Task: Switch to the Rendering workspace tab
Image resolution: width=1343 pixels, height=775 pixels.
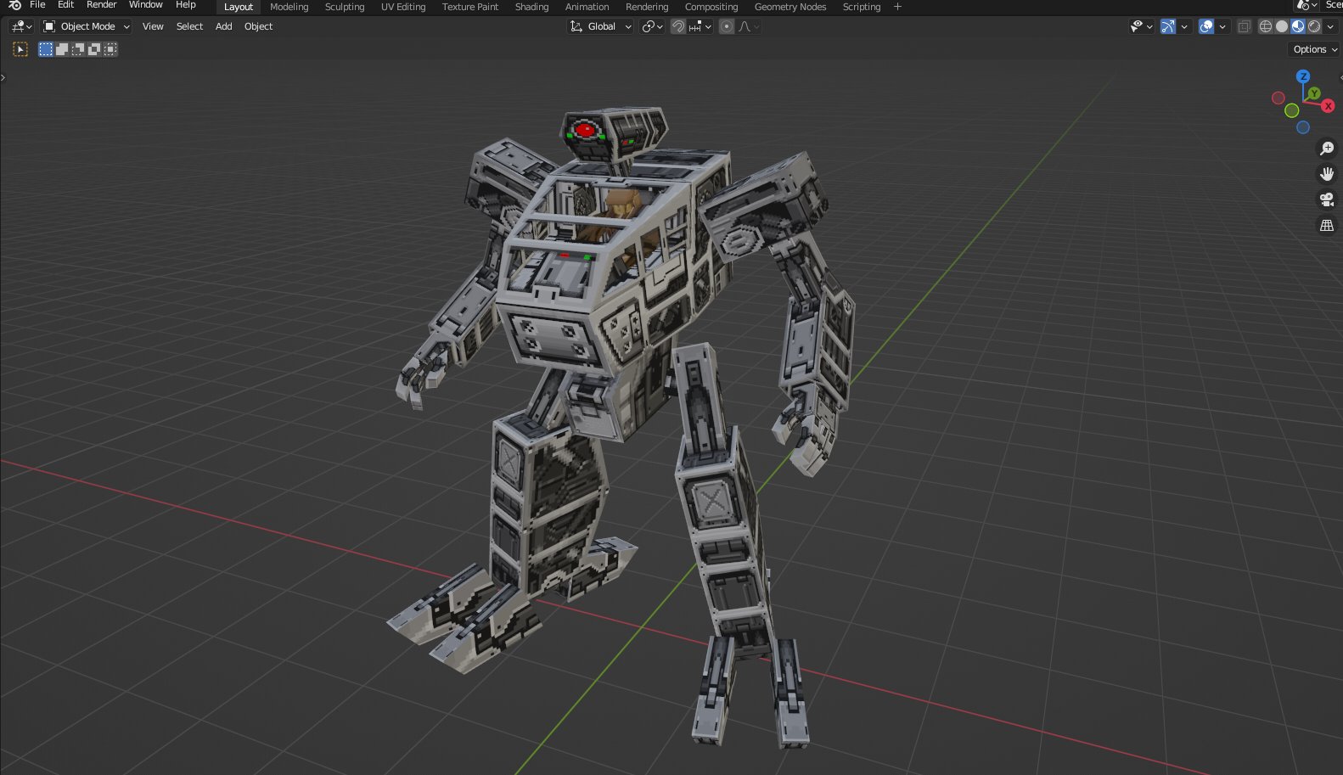Action: (x=647, y=7)
